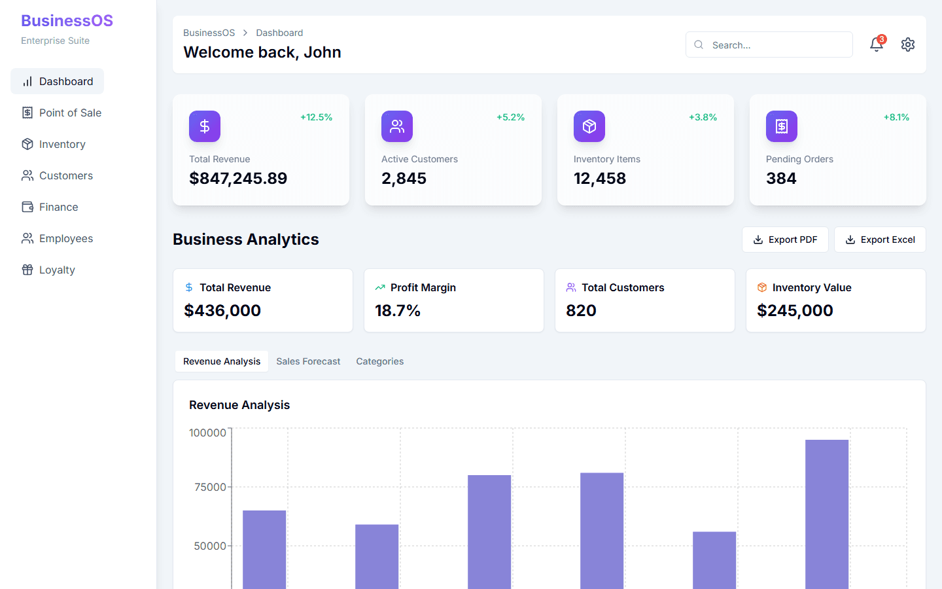The width and height of the screenshot is (942, 589).
Task: Click the Active Customers people icon
Action: pos(397,126)
